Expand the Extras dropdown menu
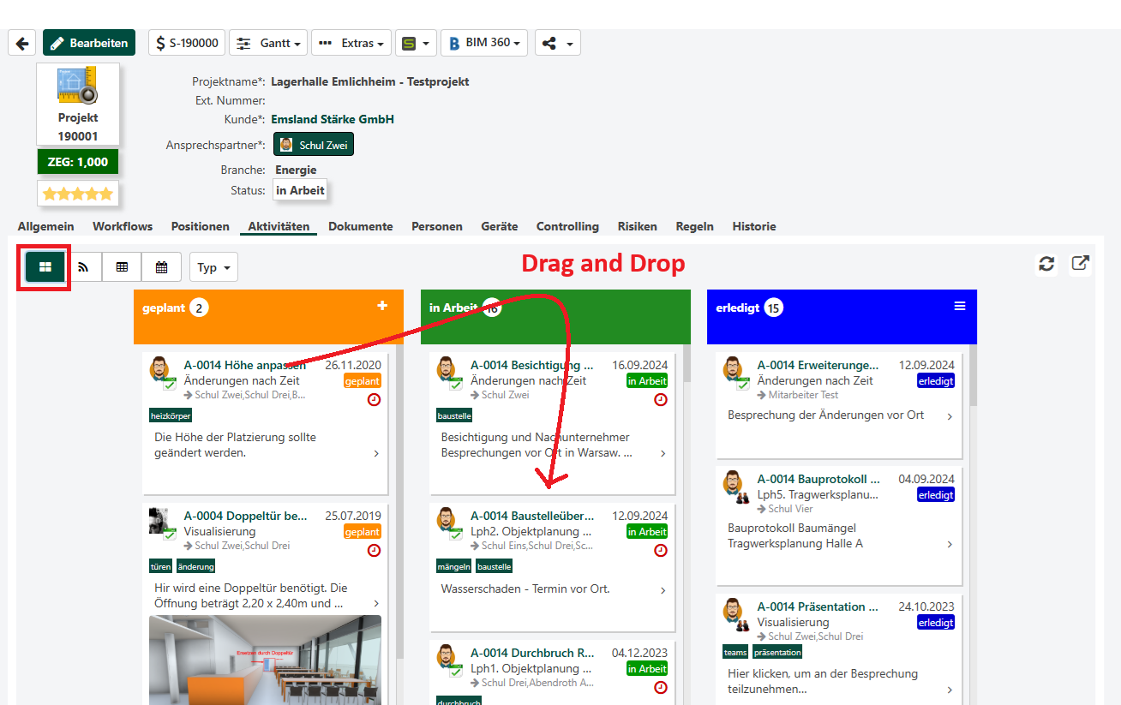This screenshot has height=705, width=1121. click(351, 43)
